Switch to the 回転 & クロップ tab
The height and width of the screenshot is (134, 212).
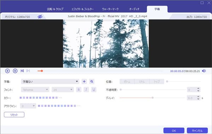pyautogui.click(x=55, y=9)
